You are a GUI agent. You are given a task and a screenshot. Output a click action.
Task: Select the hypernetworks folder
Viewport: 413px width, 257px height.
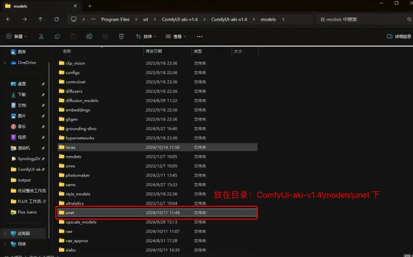157,138
